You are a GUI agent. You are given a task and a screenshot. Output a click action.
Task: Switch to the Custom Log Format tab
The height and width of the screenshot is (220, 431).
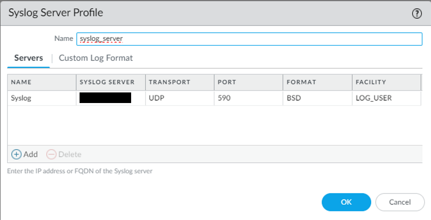[95, 58]
